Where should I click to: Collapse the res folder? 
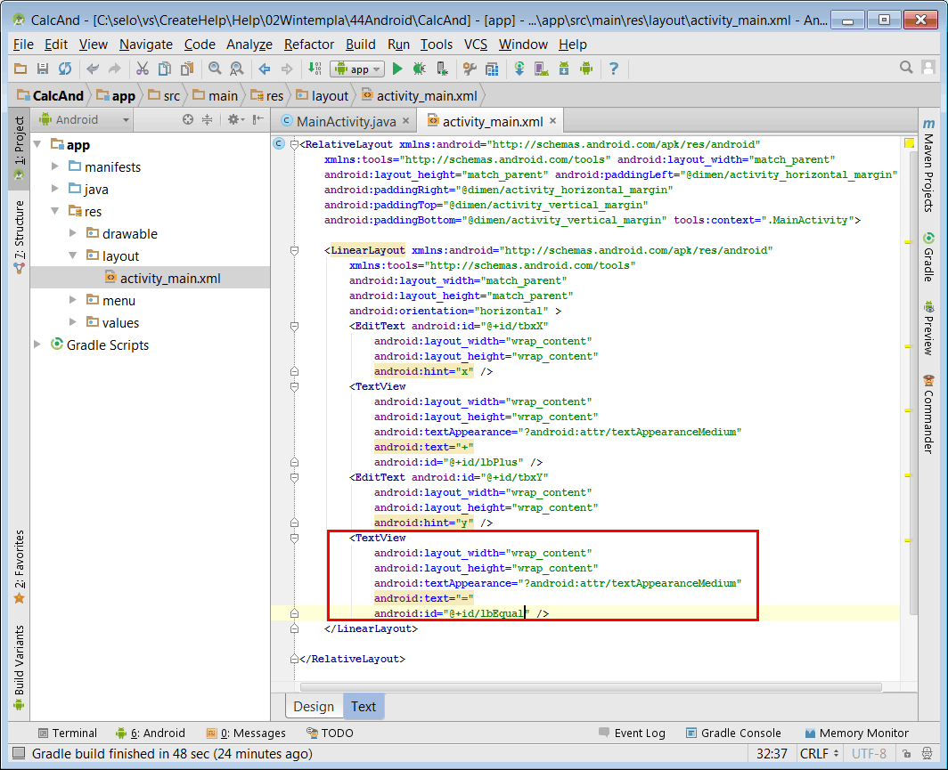coord(55,211)
